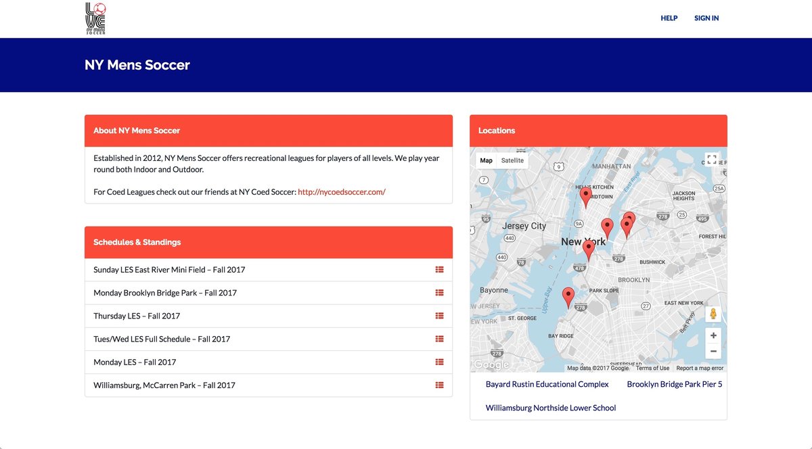This screenshot has width=812, height=449.
Task: Zoom in on the map
Action: [x=713, y=335]
